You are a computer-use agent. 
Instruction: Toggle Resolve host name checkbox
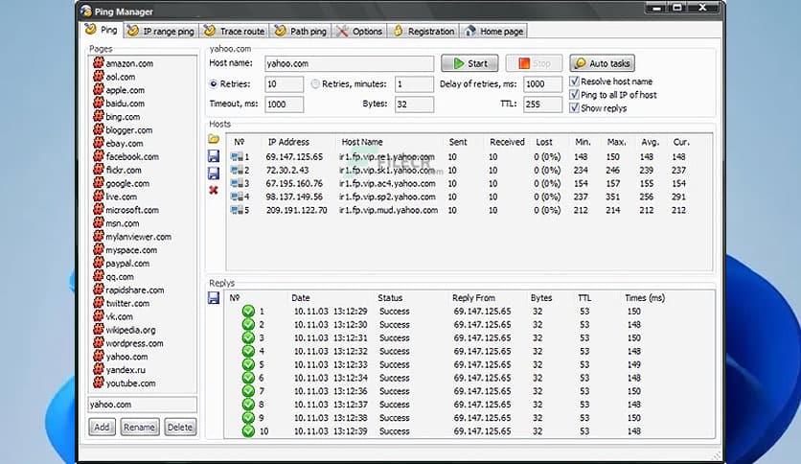(x=574, y=81)
